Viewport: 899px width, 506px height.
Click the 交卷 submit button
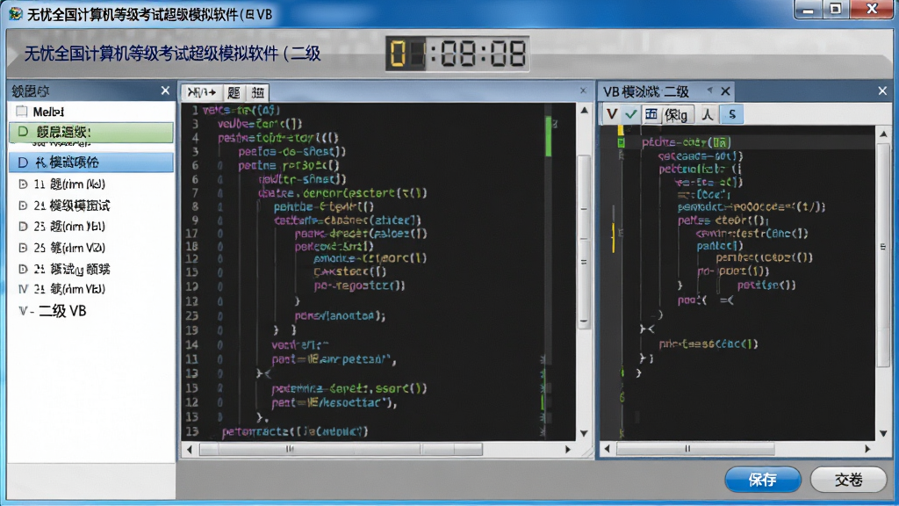(849, 480)
